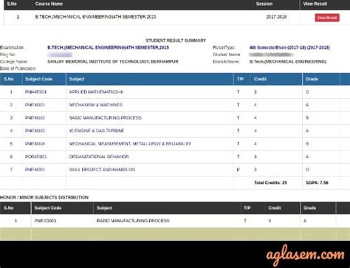
Task: Click the SGPA: 7.56 value
Action: 317,182
